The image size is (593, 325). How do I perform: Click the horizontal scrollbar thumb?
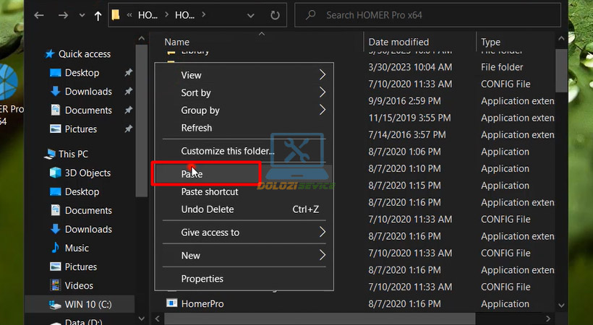pyautogui.click(x=320, y=318)
